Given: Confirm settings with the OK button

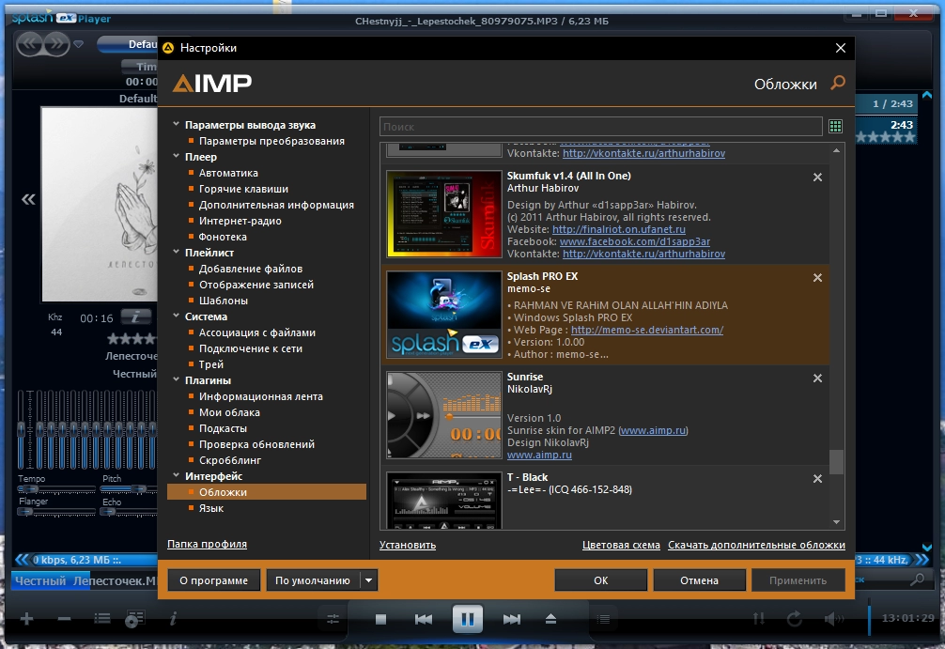Looking at the screenshot, I should point(601,580).
